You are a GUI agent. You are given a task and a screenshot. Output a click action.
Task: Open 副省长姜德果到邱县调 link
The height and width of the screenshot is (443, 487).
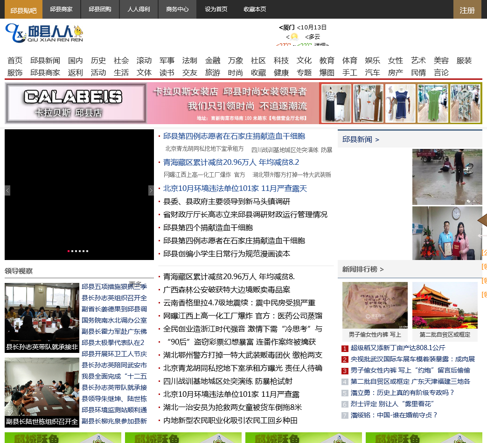coord(114,309)
